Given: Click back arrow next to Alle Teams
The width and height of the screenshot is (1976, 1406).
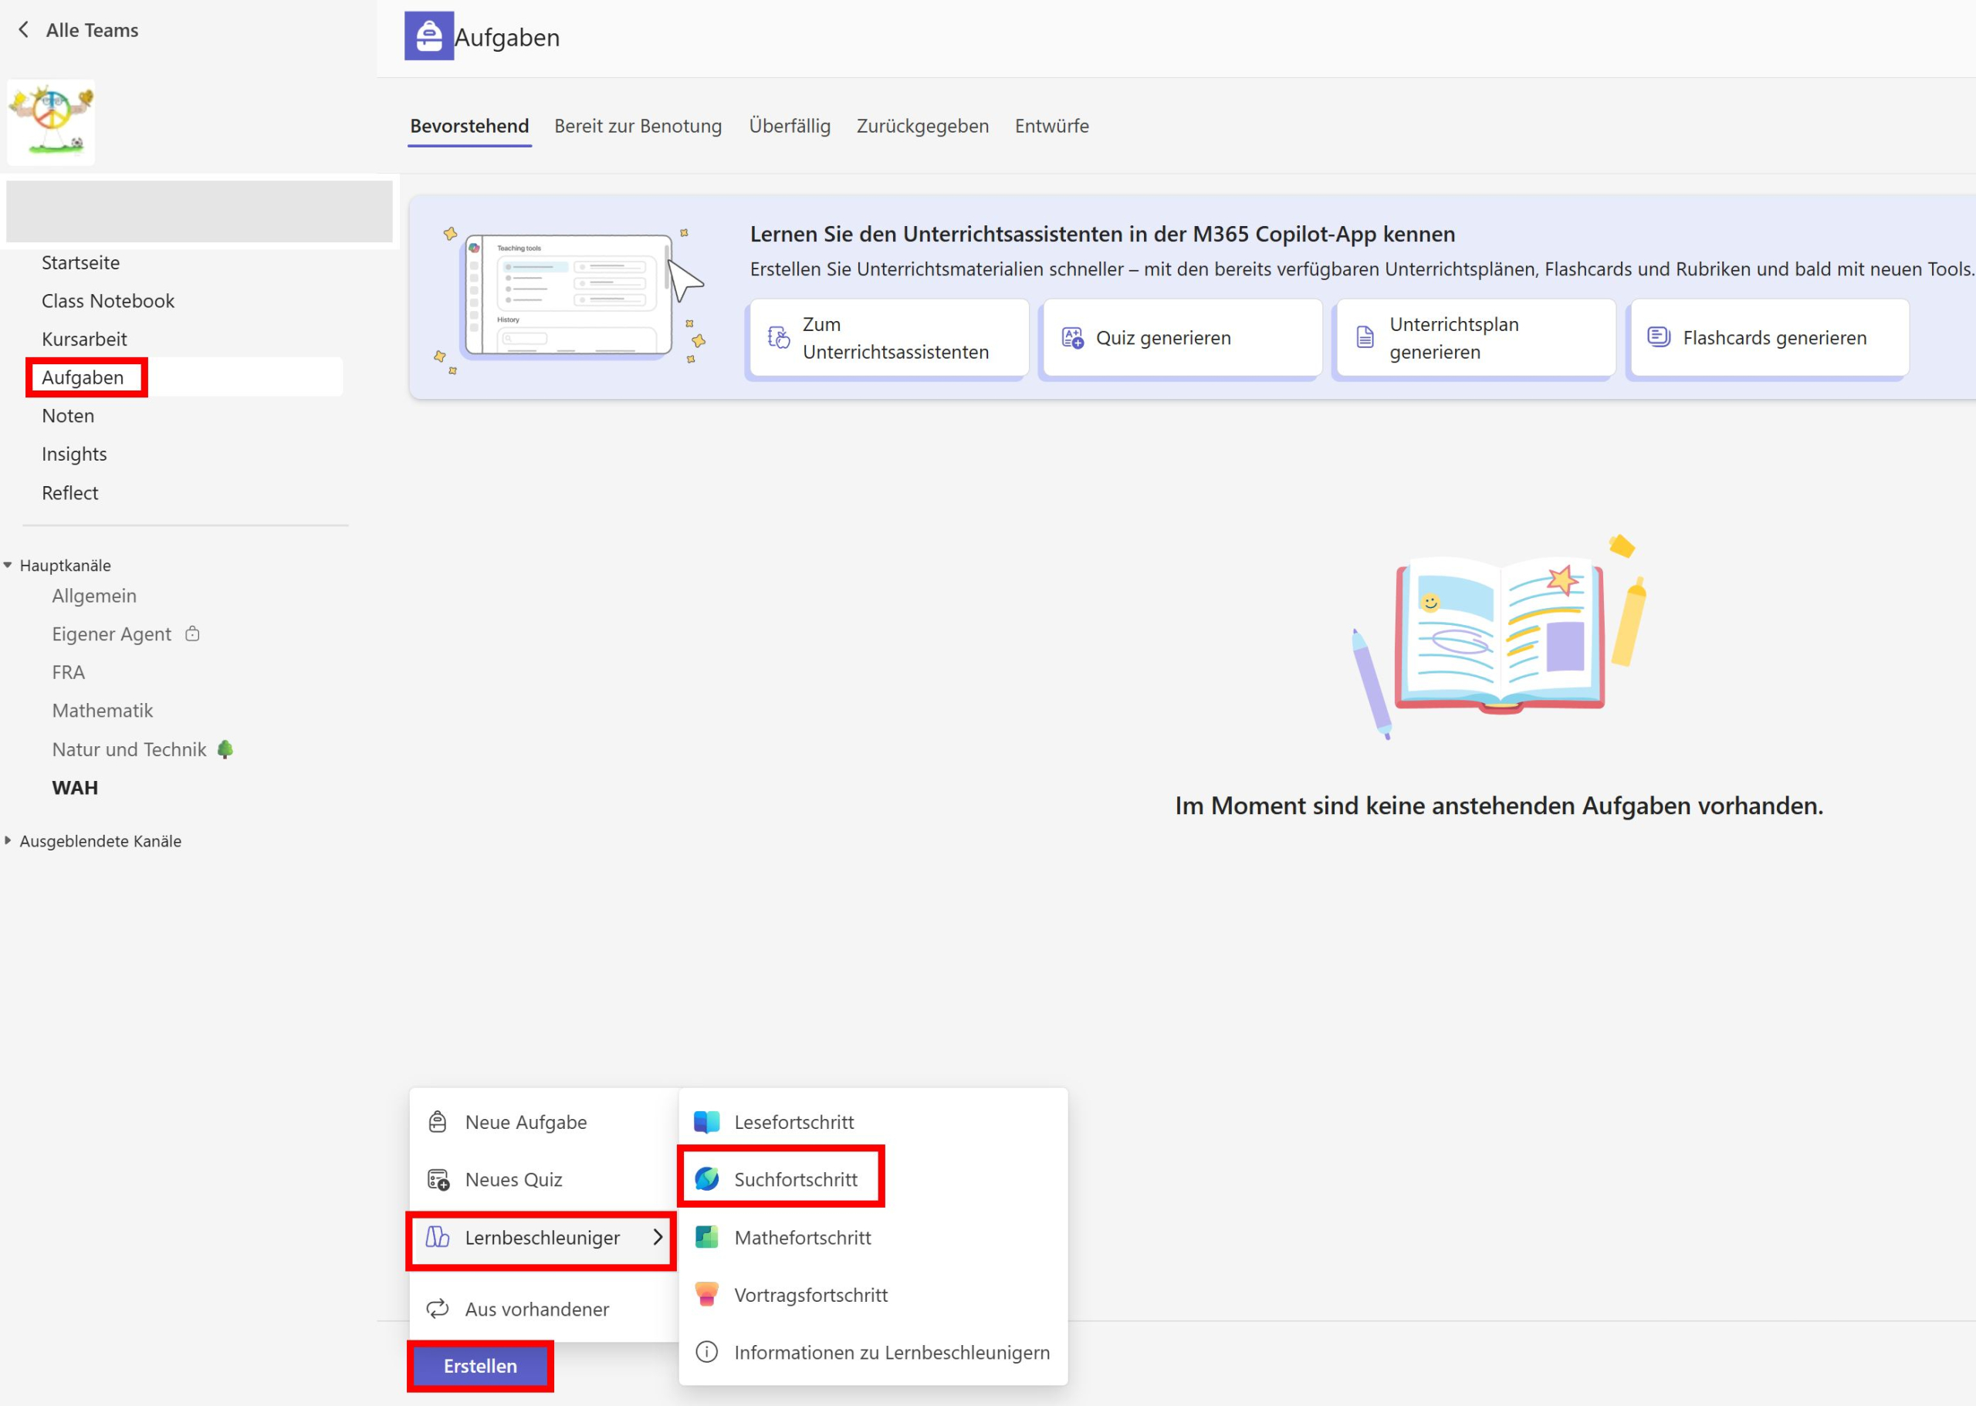Looking at the screenshot, I should 24,30.
